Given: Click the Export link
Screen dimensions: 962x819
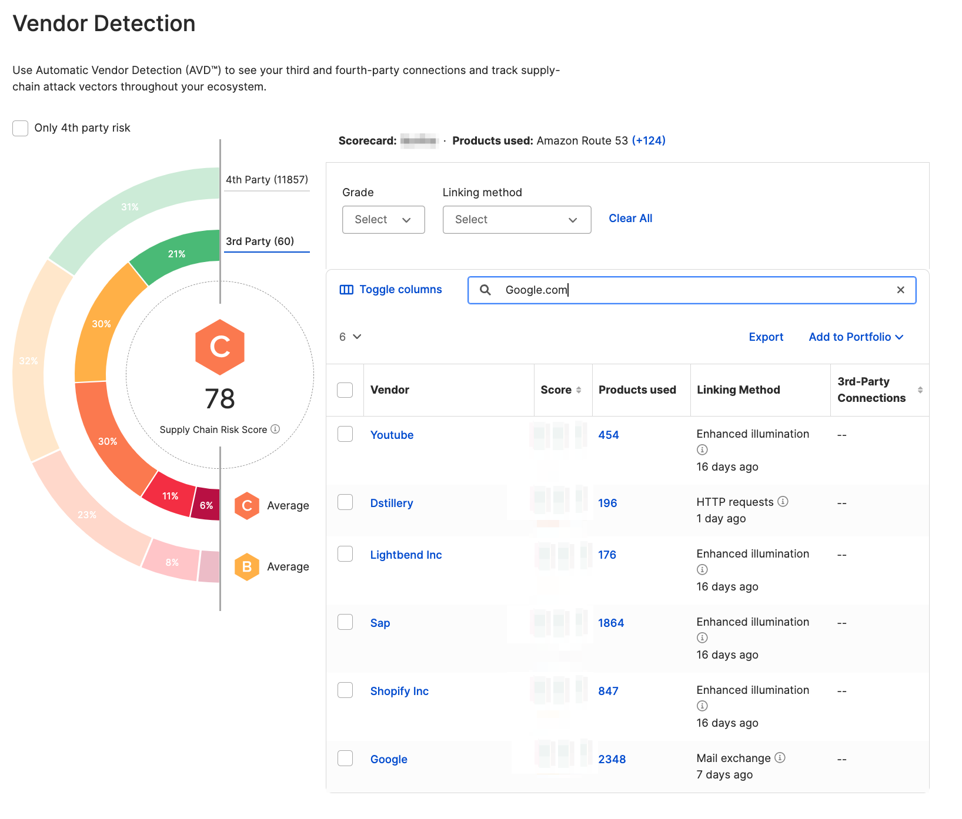Looking at the screenshot, I should tap(766, 337).
